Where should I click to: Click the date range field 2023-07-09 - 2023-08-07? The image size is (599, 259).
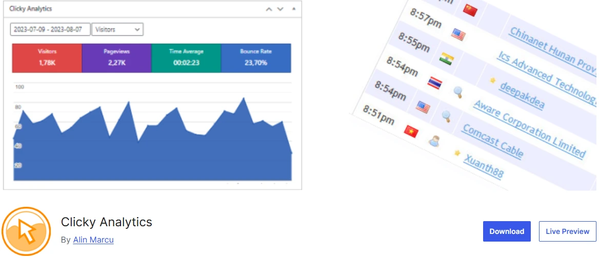pyautogui.click(x=50, y=29)
